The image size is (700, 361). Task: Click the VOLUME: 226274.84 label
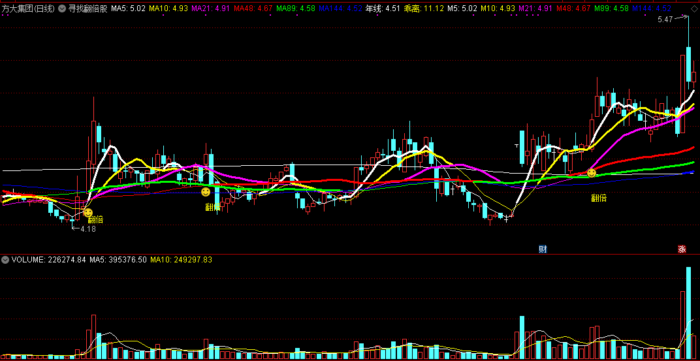tap(49, 259)
